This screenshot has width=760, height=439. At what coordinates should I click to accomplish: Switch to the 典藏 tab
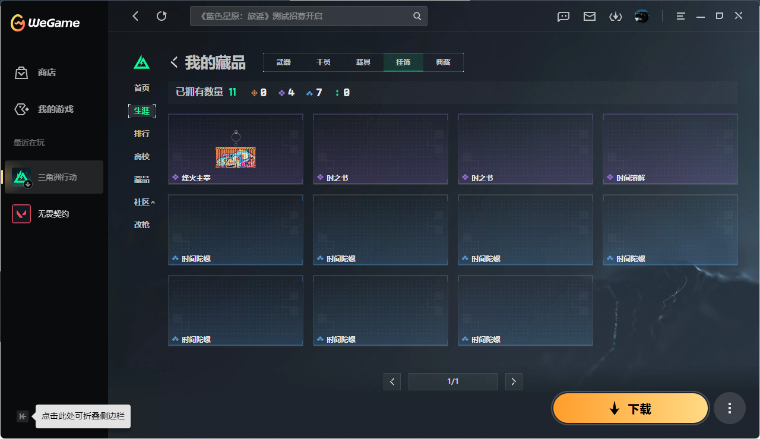click(x=443, y=62)
